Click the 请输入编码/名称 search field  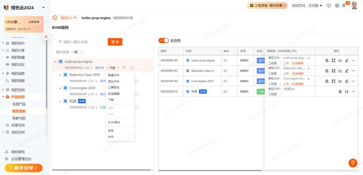coord(80,42)
